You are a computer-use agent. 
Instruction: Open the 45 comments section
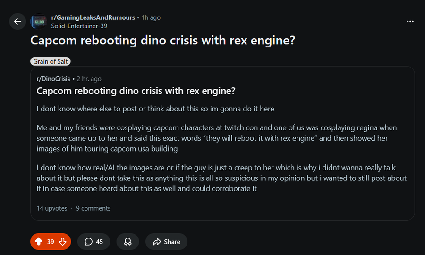pos(93,242)
